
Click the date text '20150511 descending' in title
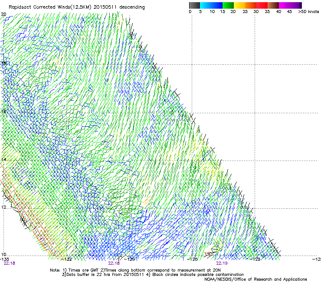point(119,7)
